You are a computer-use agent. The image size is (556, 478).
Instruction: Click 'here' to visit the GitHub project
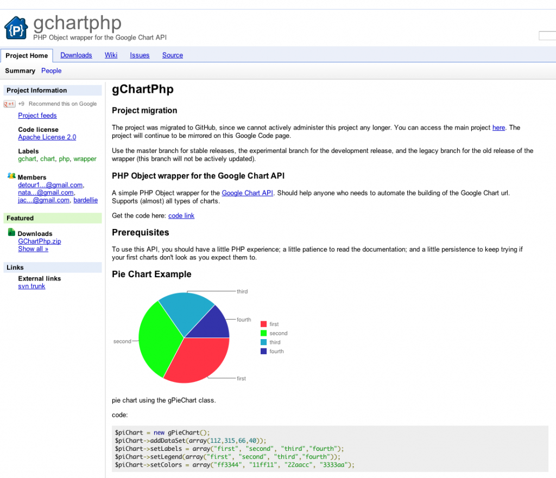tap(498, 128)
